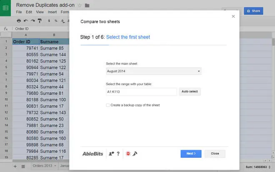
Task: Close the Compare two sheets dialog with X
Action: pos(233,17)
